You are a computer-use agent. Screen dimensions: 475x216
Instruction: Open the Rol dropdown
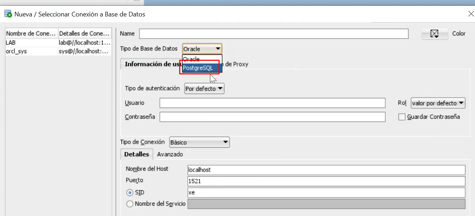pyautogui.click(x=438, y=103)
